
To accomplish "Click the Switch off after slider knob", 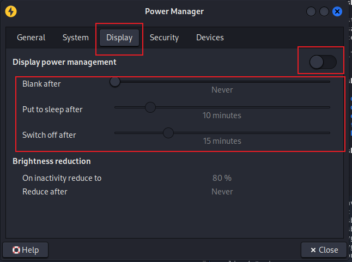I will click(x=168, y=132).
